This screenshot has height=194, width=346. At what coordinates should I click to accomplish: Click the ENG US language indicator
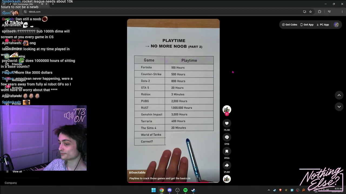point(316,190)
